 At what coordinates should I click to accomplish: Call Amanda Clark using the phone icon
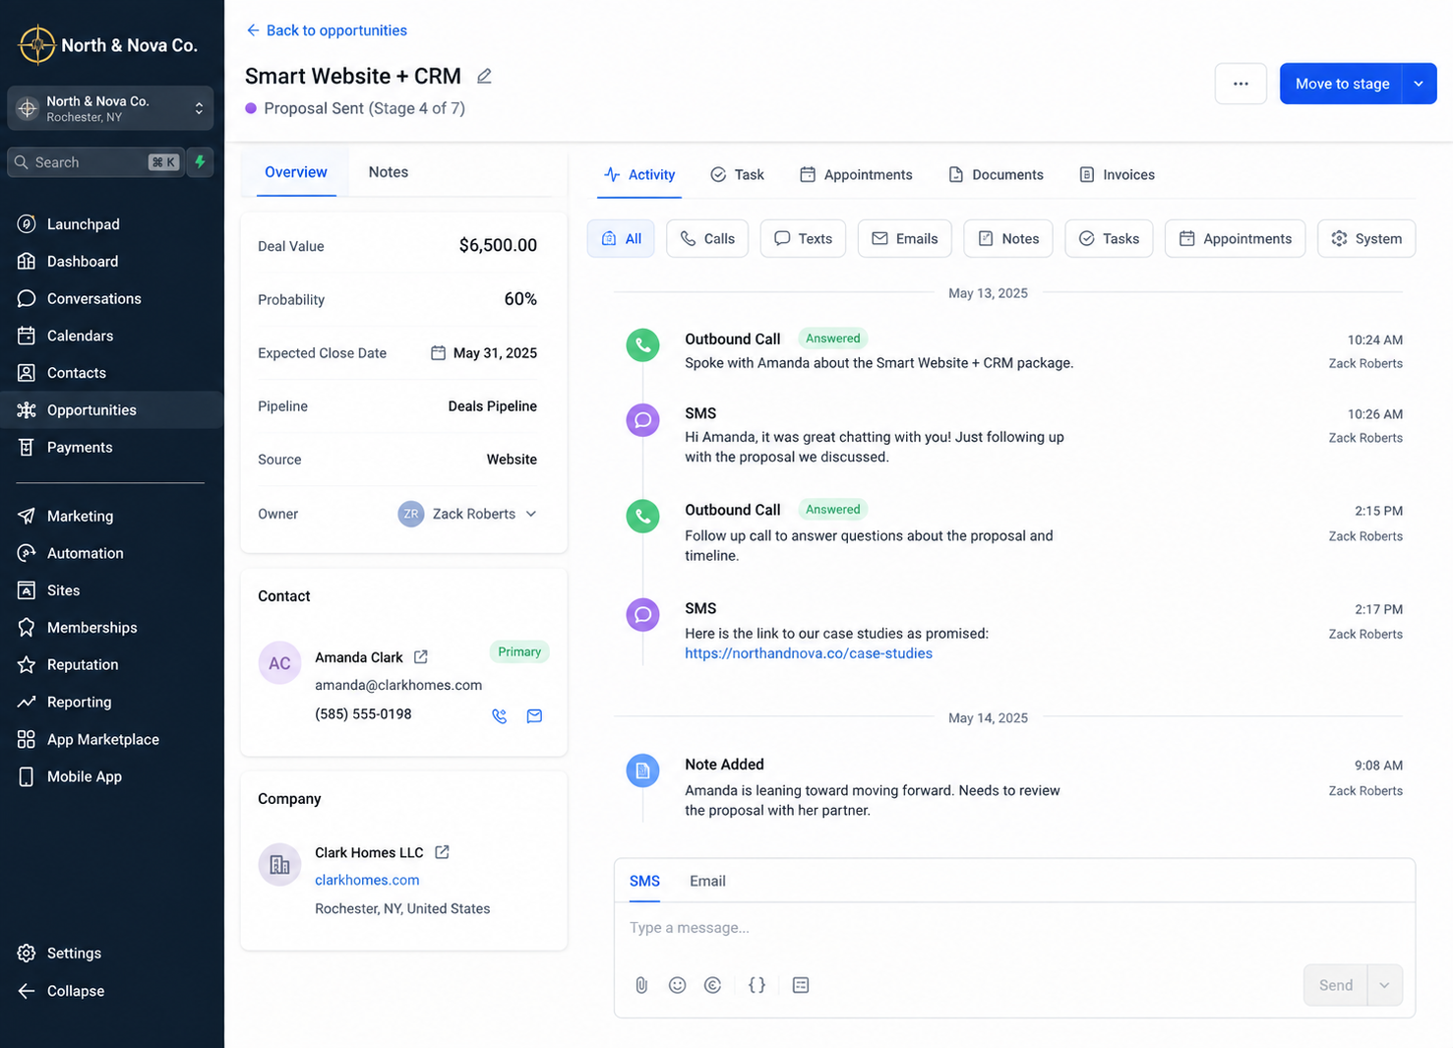(500, 716)
